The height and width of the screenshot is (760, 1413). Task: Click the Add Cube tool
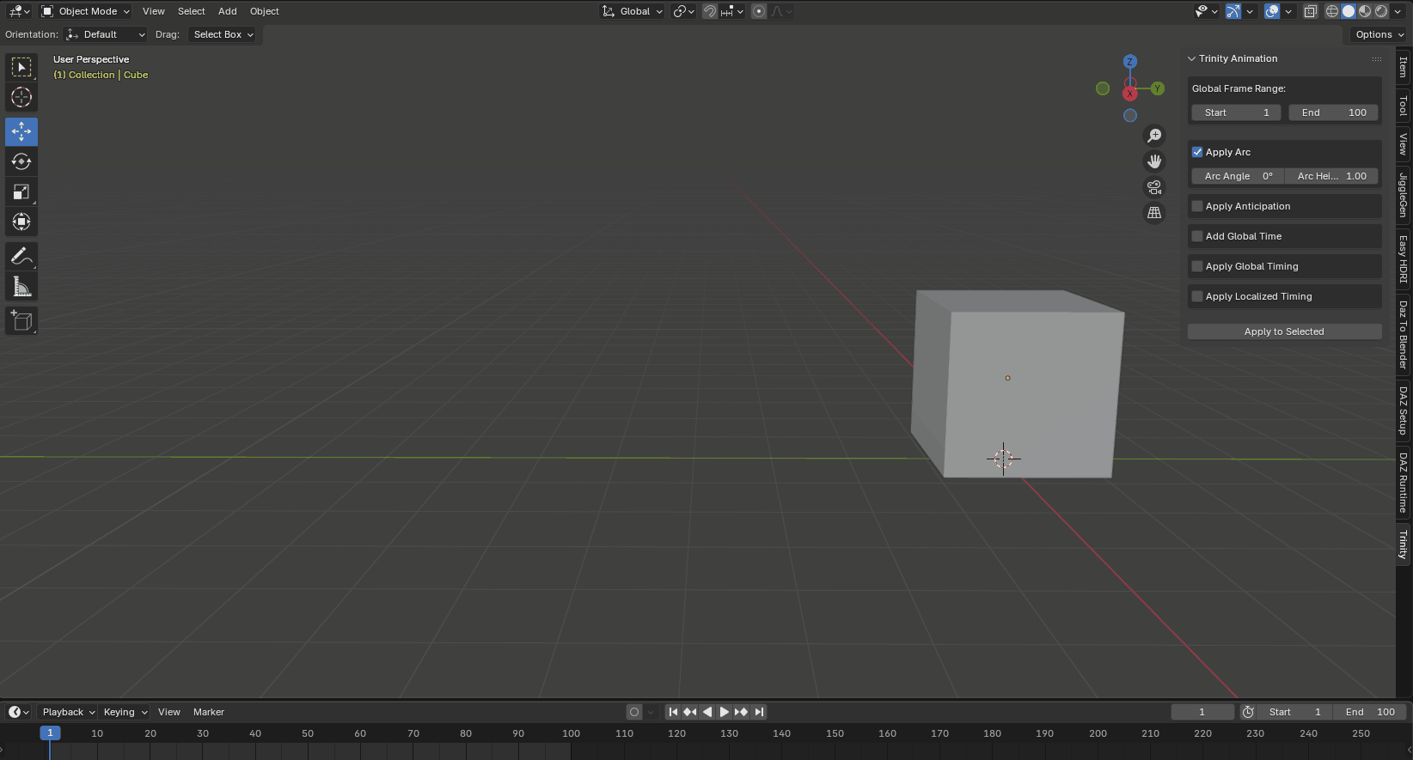[21, 321]
